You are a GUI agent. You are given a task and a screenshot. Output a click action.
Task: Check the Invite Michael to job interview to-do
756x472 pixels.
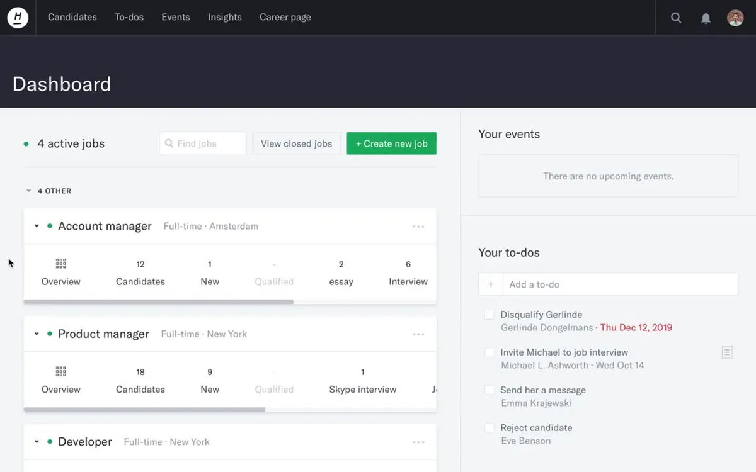pos(489,352)
